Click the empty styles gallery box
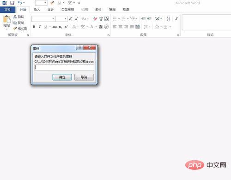 point(207,23)
